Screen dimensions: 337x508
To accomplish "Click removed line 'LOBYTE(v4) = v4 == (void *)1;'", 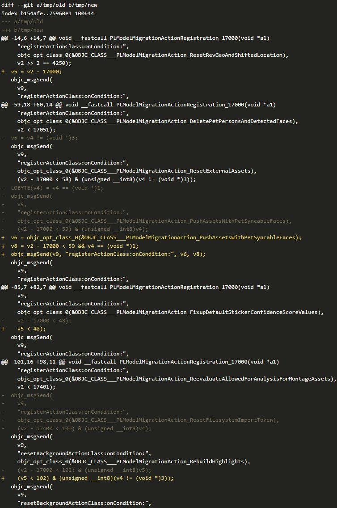I will click(x=52, y=187).
